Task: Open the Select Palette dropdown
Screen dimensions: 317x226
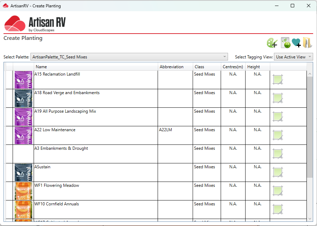Action: coord(129,57)
